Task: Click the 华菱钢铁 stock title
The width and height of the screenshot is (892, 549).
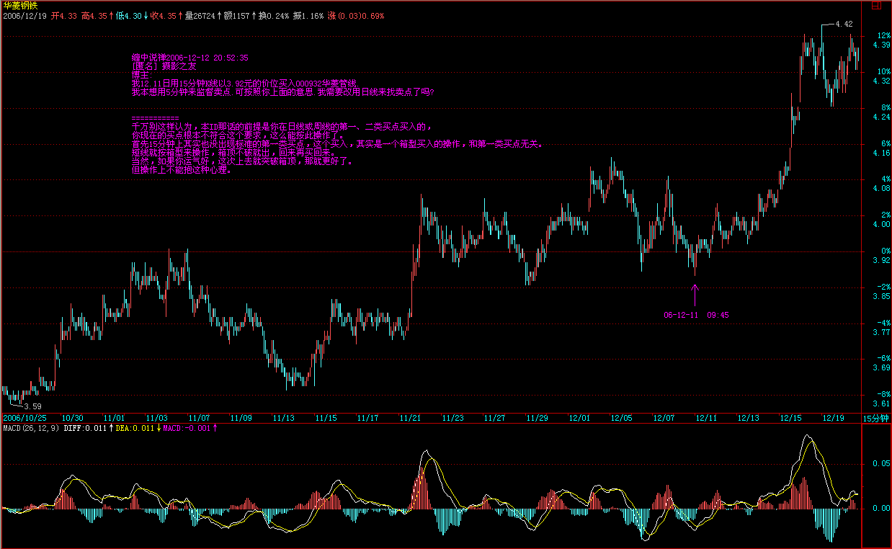Action: pos(20,5)
